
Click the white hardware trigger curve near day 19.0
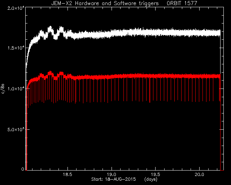(x=112, y=34)
